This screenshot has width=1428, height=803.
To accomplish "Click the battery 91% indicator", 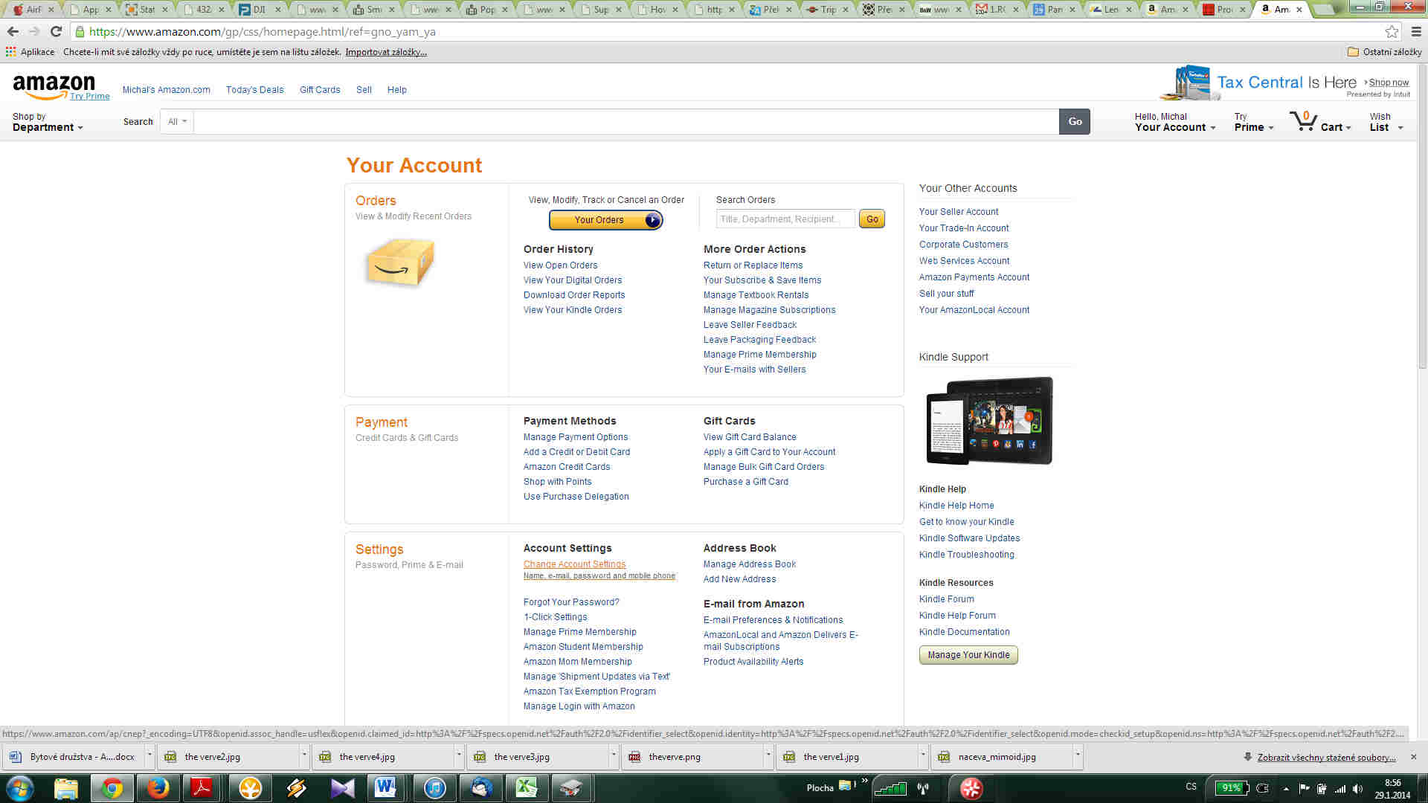I will (1231, 788).
